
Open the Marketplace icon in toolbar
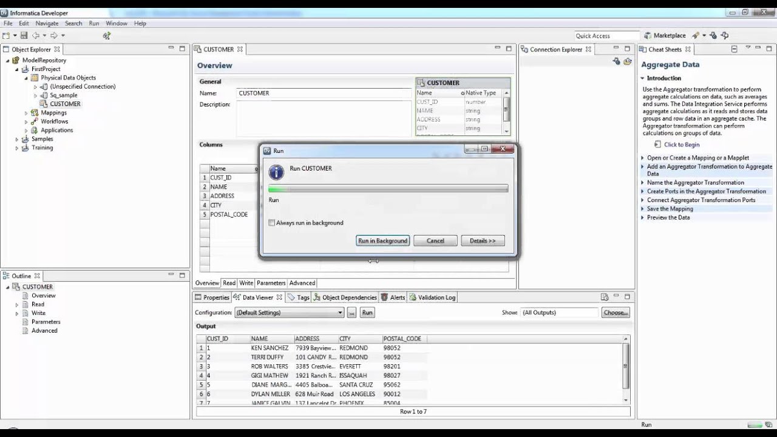tap(648, 36)
